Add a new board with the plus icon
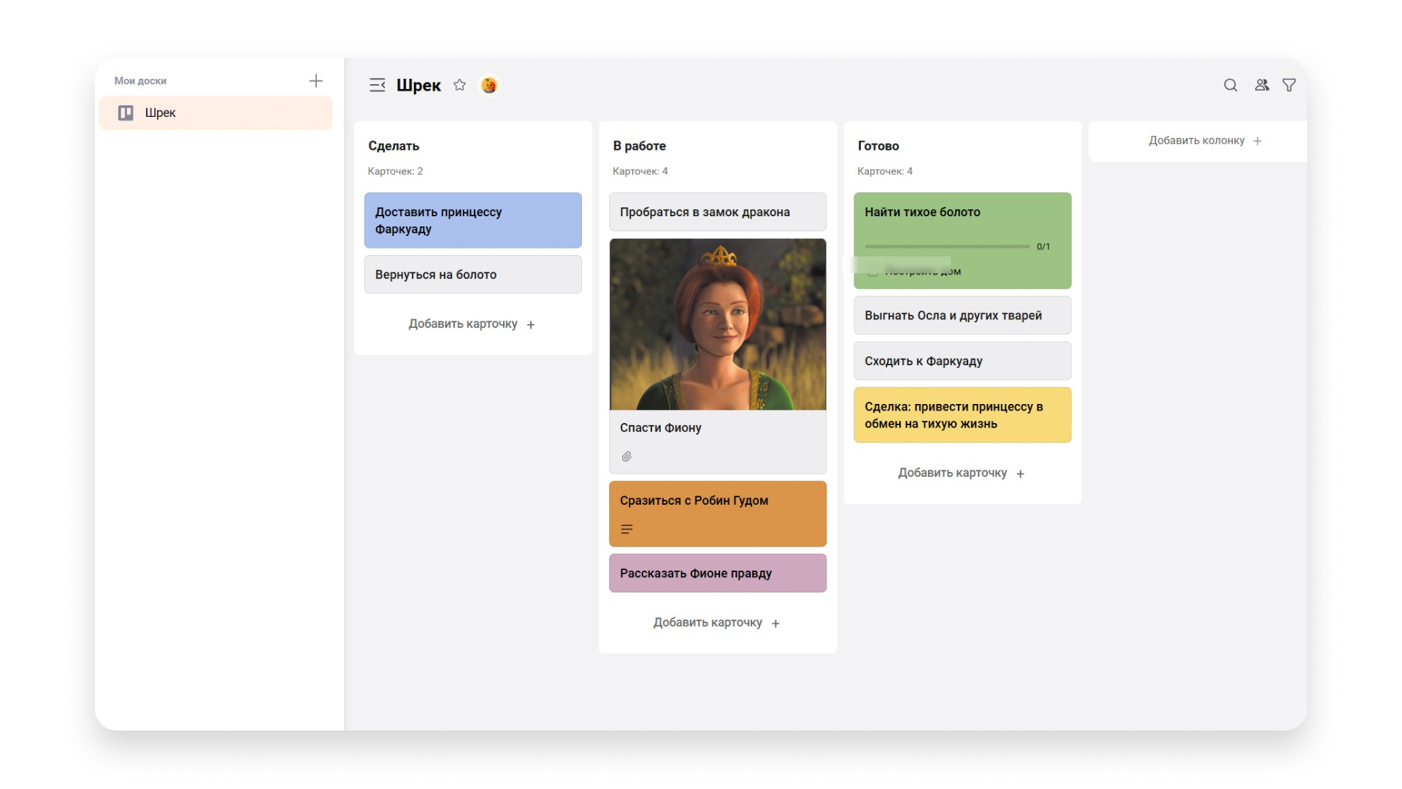This screenshot has height=789, width=1402. pos(315,81)
